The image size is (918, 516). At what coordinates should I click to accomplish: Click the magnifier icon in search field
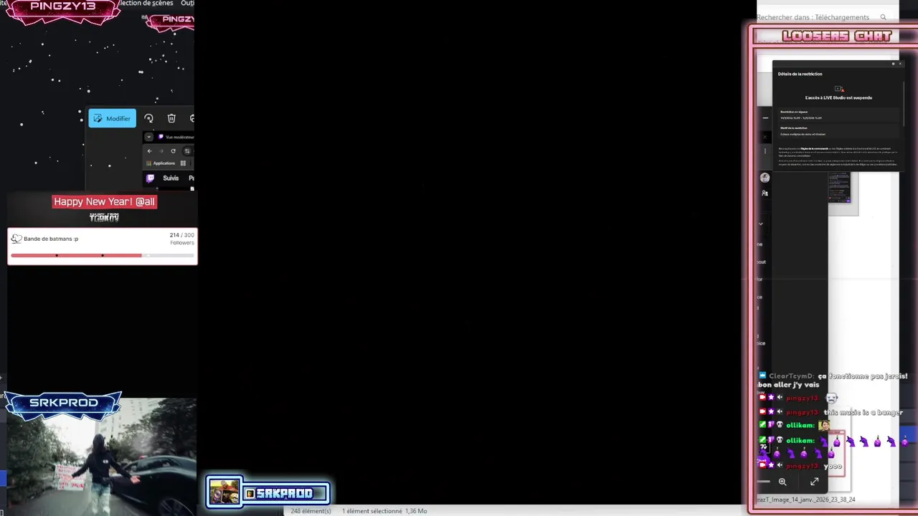pos(884,17)
